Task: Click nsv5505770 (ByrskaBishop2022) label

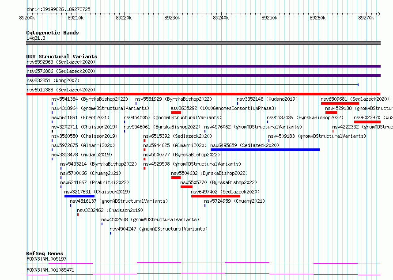Action: (x=219, y=182)
